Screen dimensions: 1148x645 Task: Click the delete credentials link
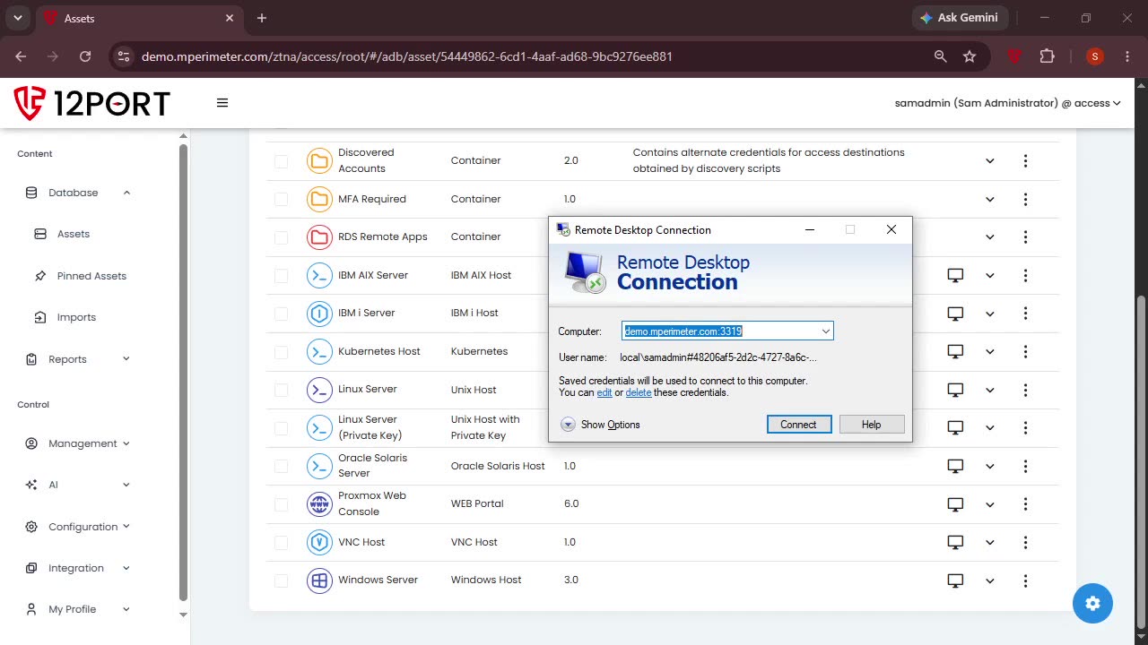point(639,392)
